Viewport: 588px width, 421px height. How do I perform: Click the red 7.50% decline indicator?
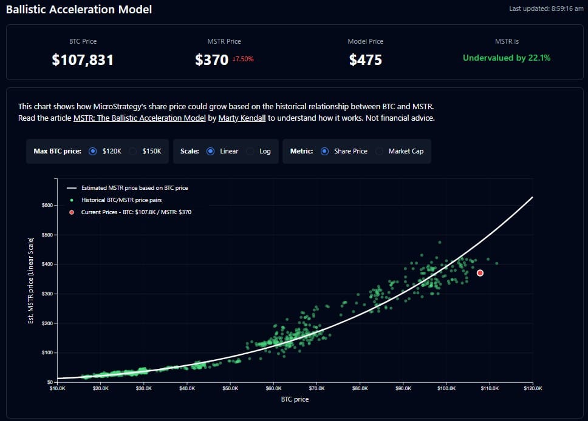(242, 59)
